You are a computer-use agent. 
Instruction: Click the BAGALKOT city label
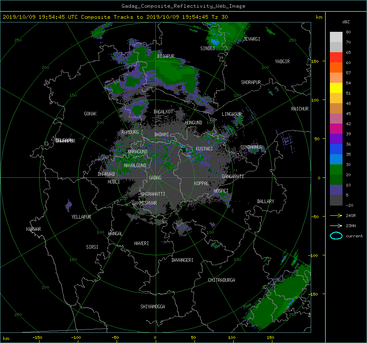tap(163, 112)
